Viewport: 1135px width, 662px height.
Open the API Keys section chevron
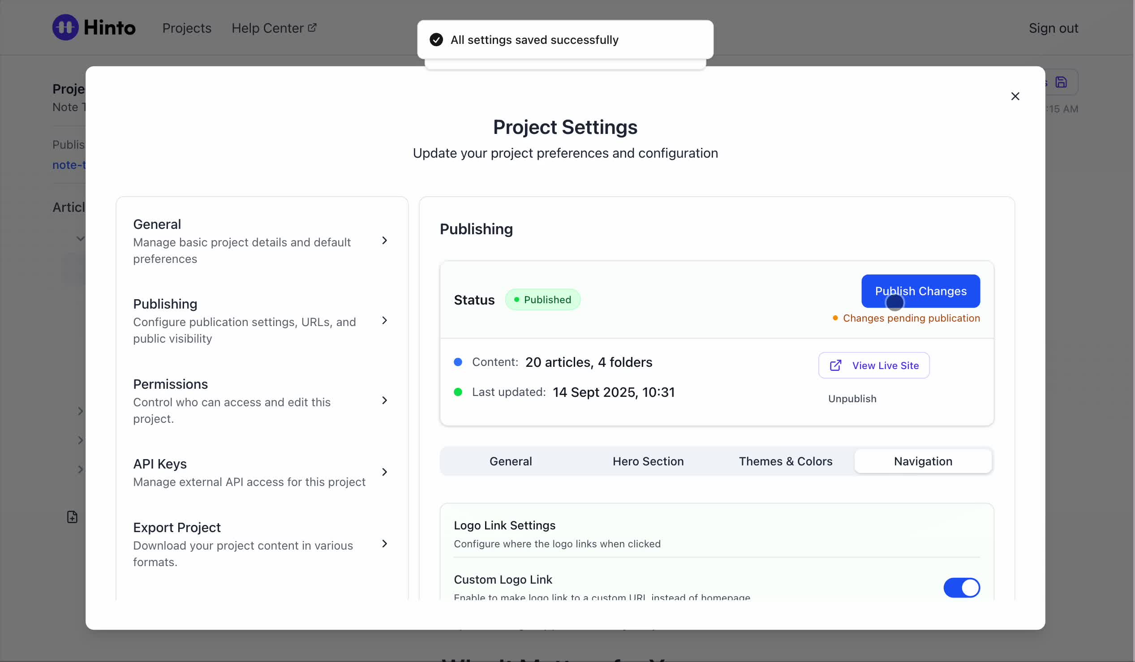[x=384, y=472]
